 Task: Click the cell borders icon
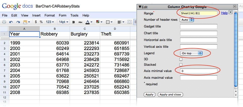(108, 22)
